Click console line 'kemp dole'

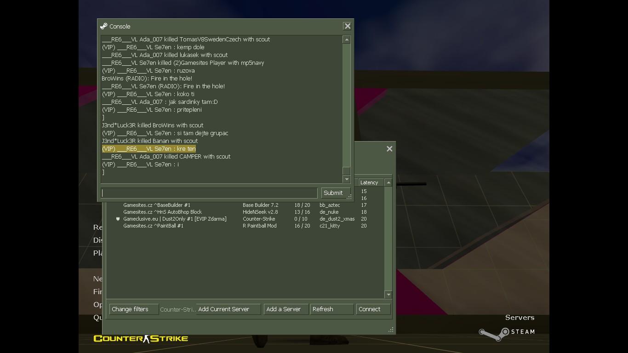[153, 47]
